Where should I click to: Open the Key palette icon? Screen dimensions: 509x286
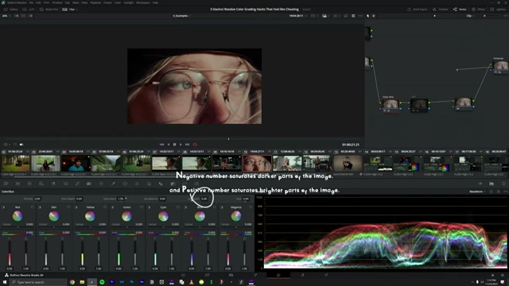[173, 184]
